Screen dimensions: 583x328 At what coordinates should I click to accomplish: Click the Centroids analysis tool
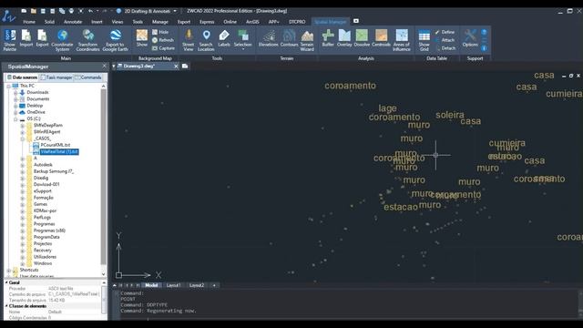[381, 38]
